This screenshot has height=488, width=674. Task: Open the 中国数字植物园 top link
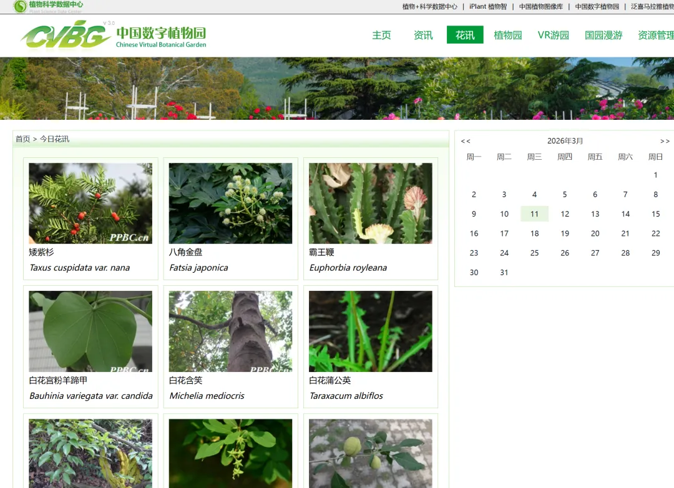597,6
